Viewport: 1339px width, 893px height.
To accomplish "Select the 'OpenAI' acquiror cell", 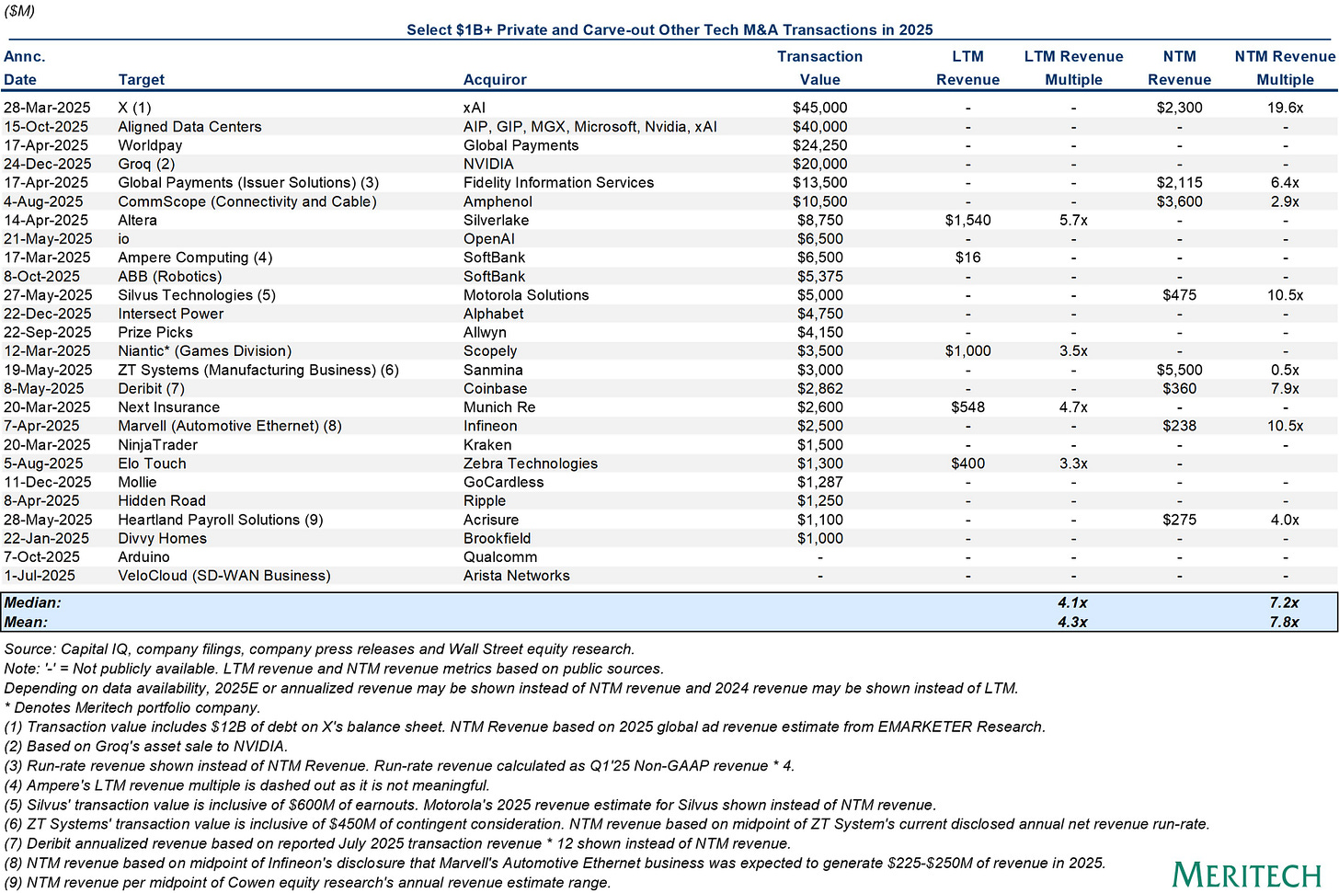I will [488, 239].
